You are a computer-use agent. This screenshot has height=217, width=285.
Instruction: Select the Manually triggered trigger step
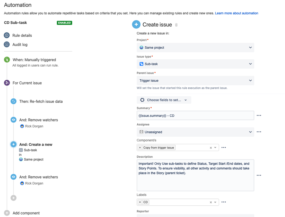click(x=34, y=60)
